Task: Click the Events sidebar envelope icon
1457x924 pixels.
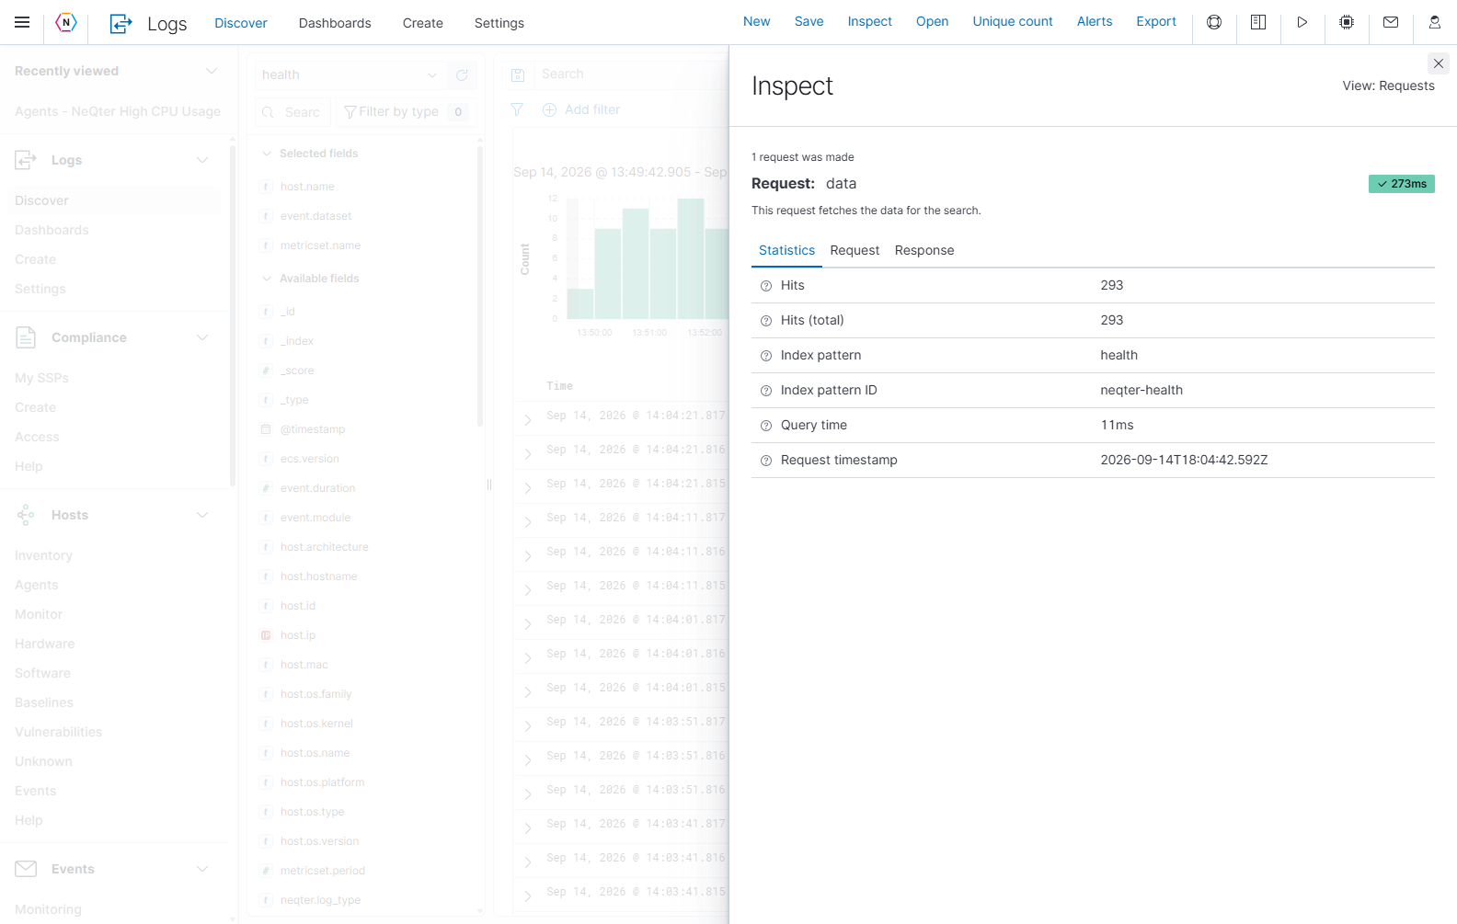Action: pyautogui.click(x=26, y=869)
